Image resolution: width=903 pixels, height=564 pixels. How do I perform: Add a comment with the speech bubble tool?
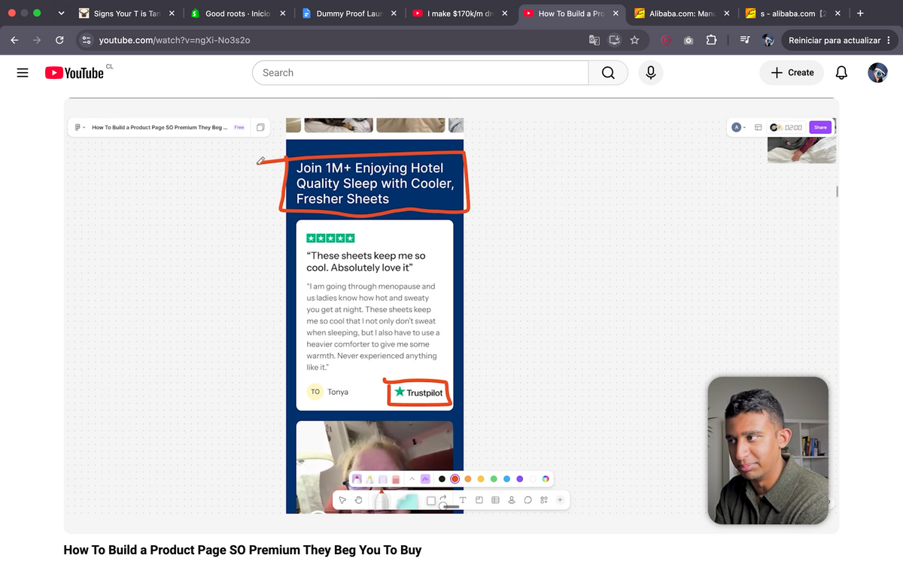tap(528, 500)
